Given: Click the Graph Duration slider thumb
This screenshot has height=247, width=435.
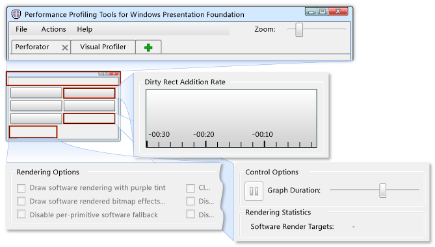Looking at the screenshot, I should [x=382, y=191].
